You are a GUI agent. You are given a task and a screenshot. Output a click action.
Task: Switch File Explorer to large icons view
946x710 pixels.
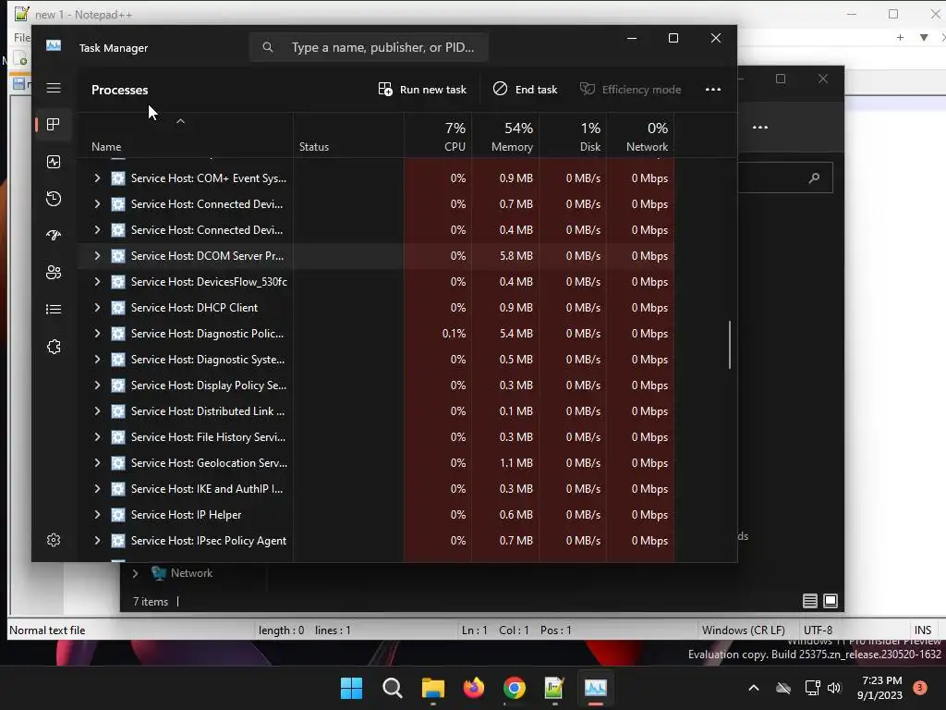[831, 601]
